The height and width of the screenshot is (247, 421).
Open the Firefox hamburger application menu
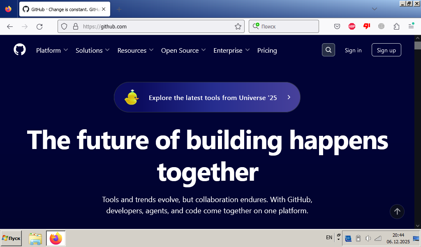pyautogui.click(x=411, y=26)
